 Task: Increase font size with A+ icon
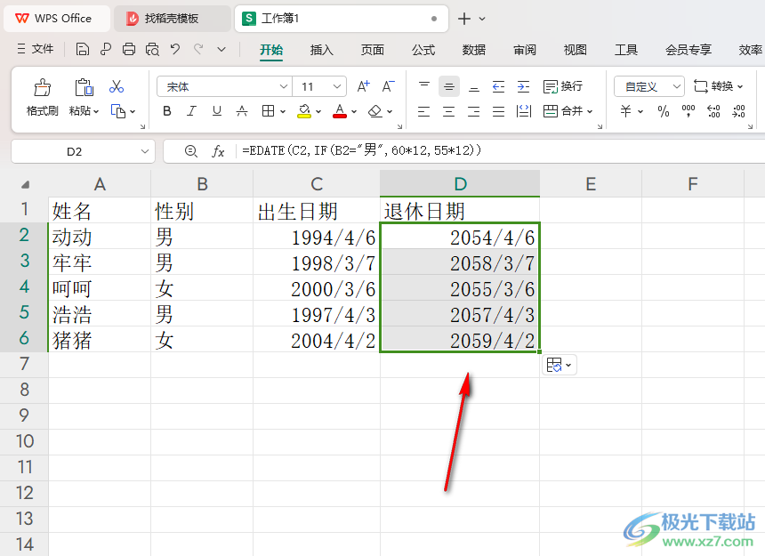coord(364,86)
